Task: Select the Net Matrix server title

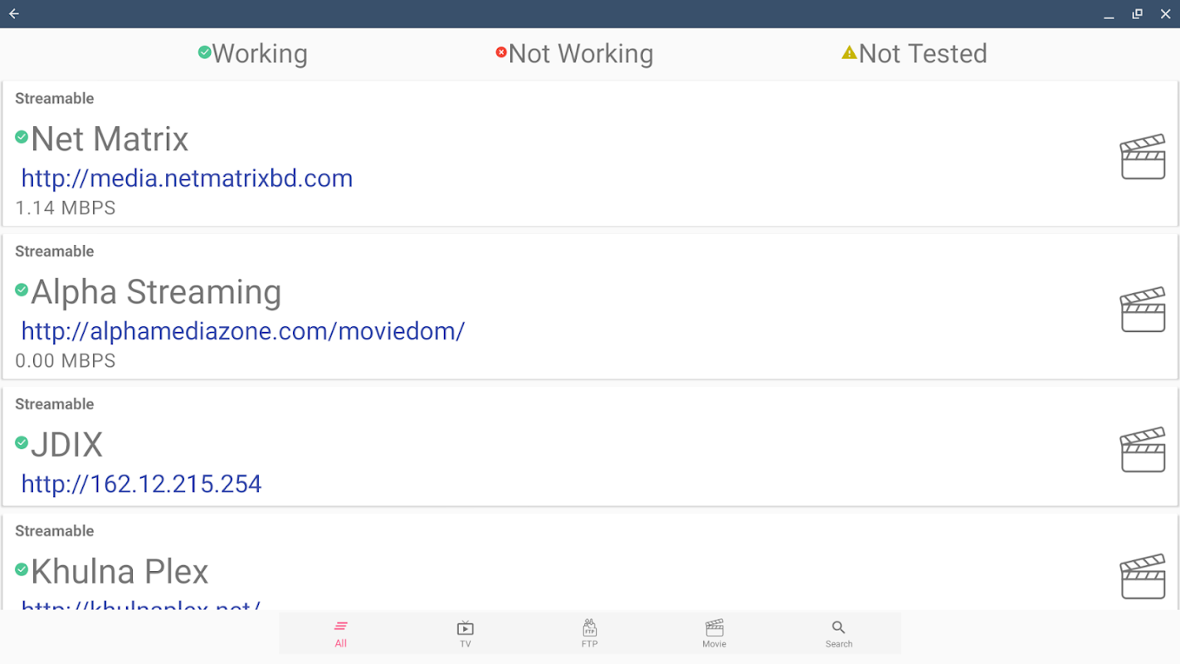Action: point(110,139)
